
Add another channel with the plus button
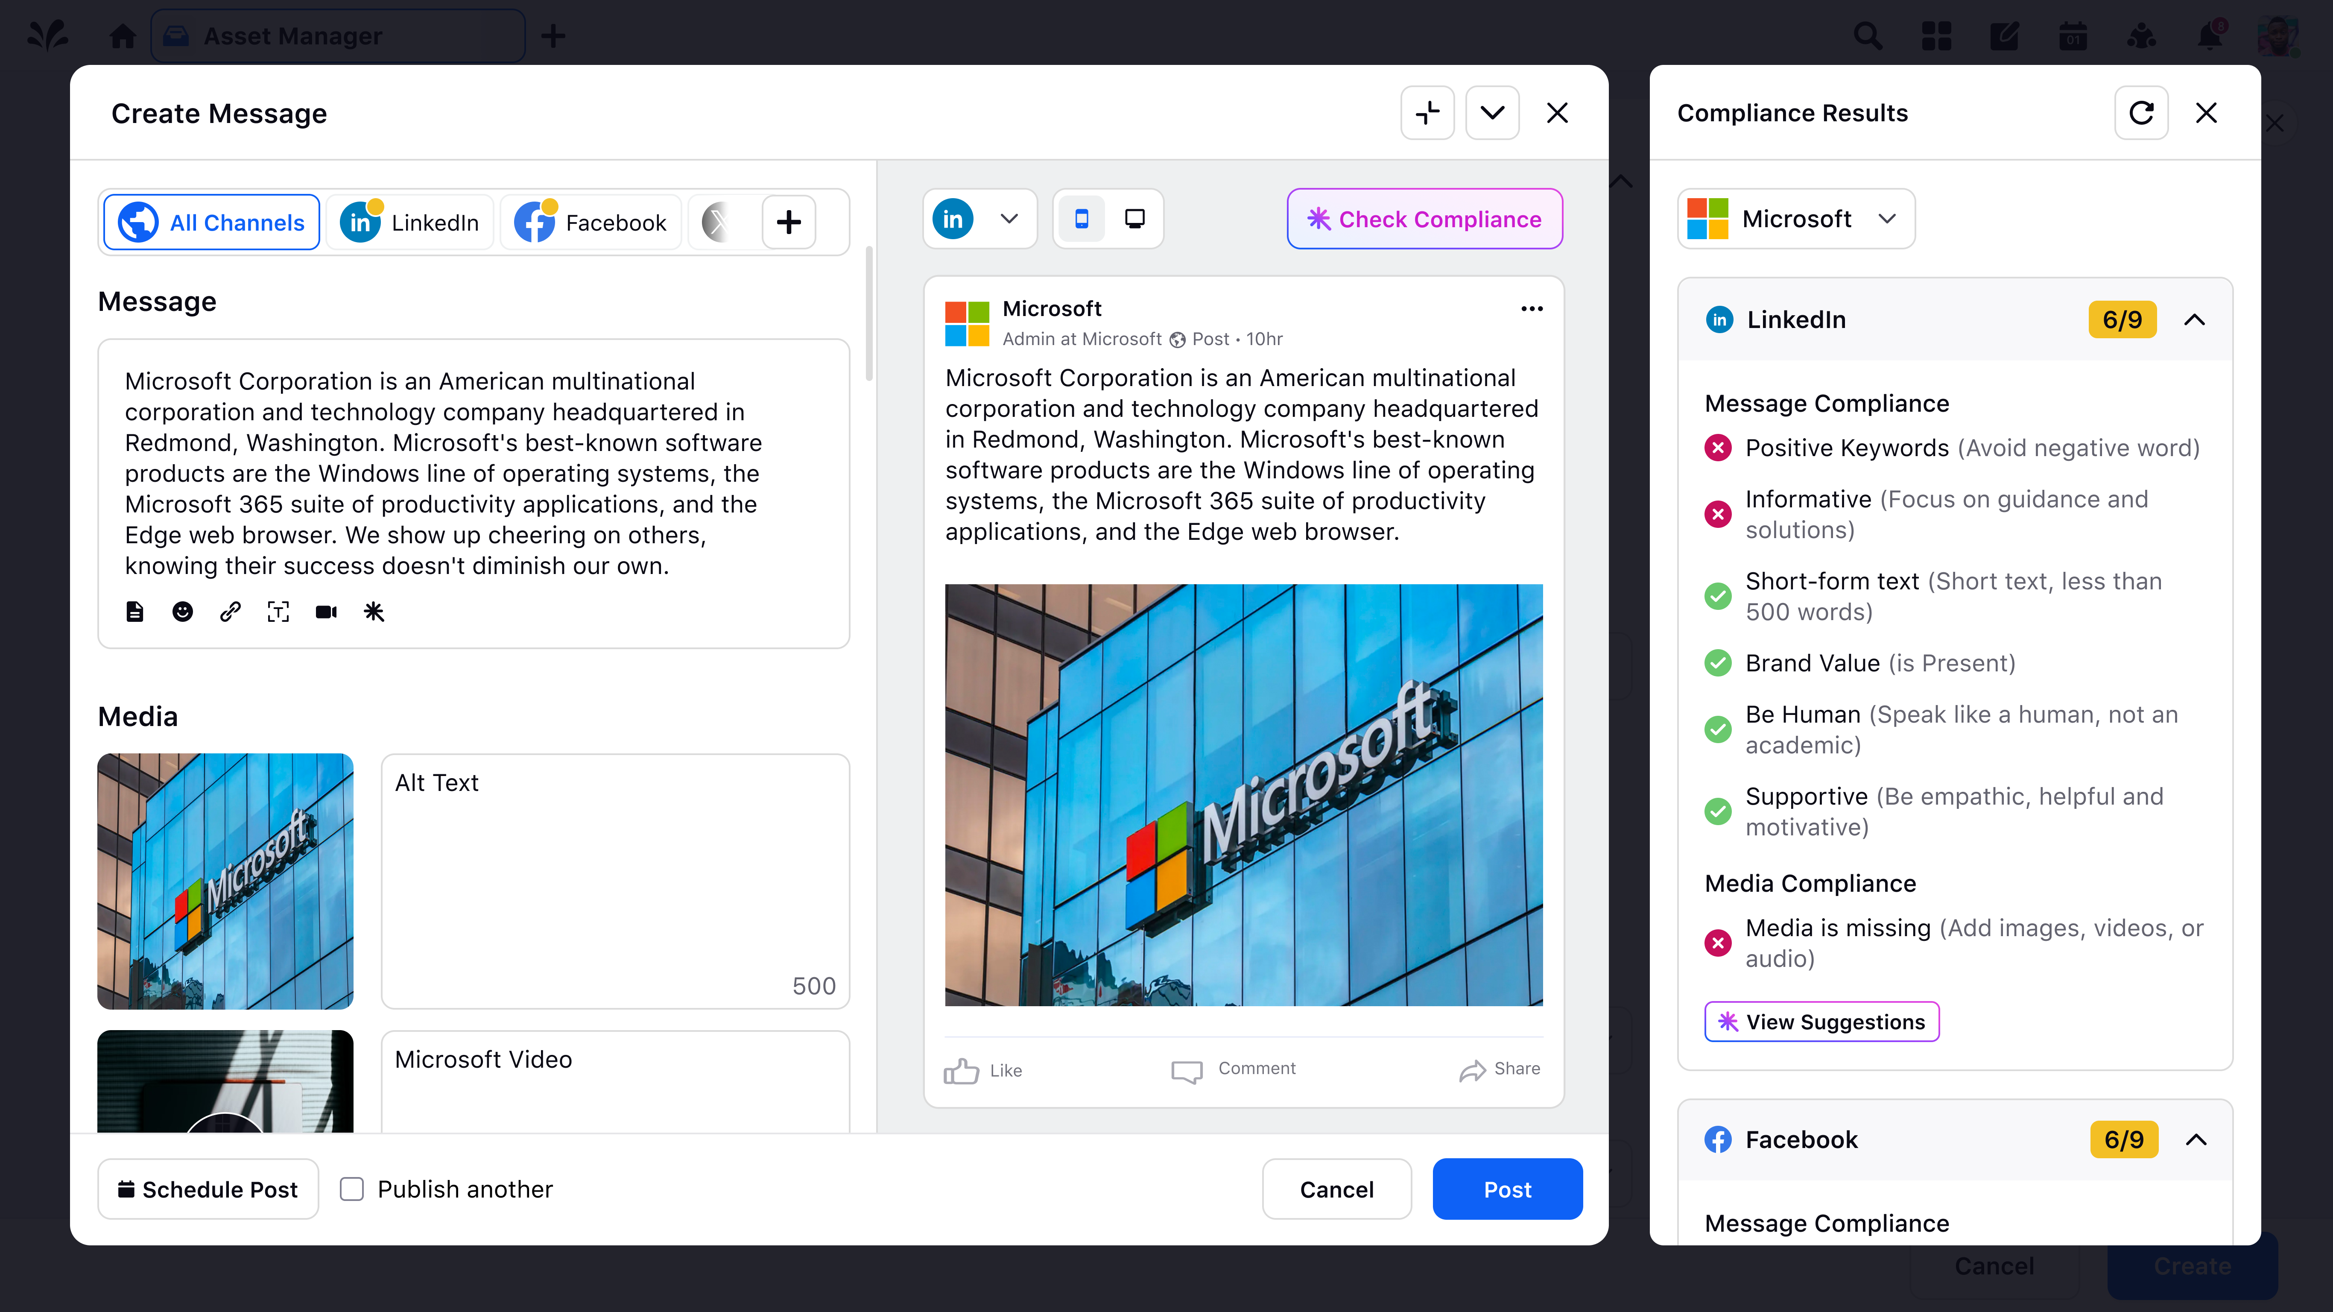(788, 222)
